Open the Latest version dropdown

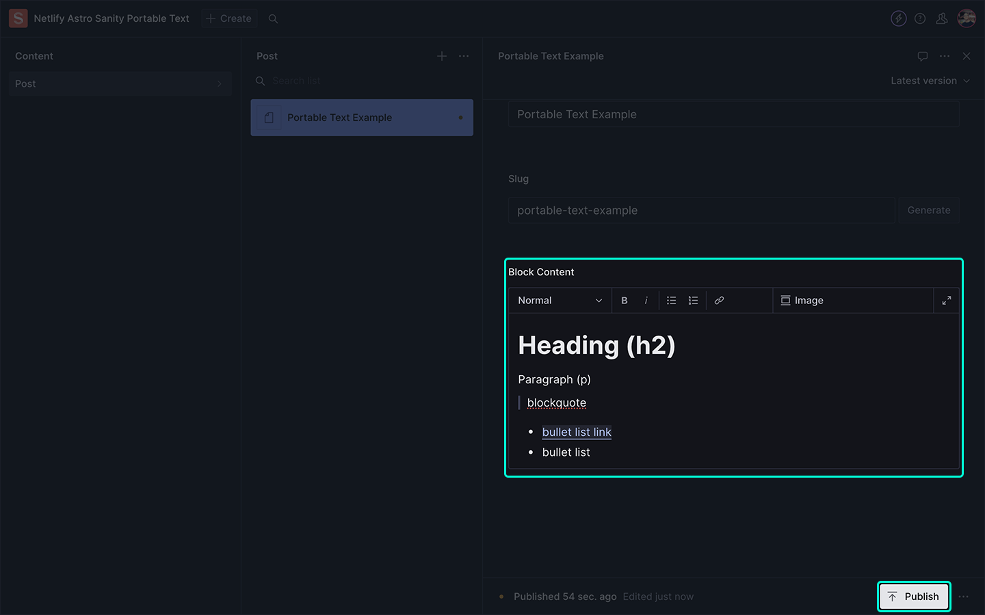pyautogui.click(x=930, y=81)
